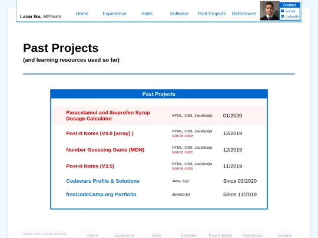Click the Since 03/2020 date text

[240, 181]
